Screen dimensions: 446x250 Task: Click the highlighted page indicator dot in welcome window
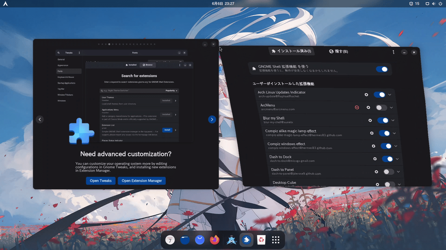(x=109, y=44)
